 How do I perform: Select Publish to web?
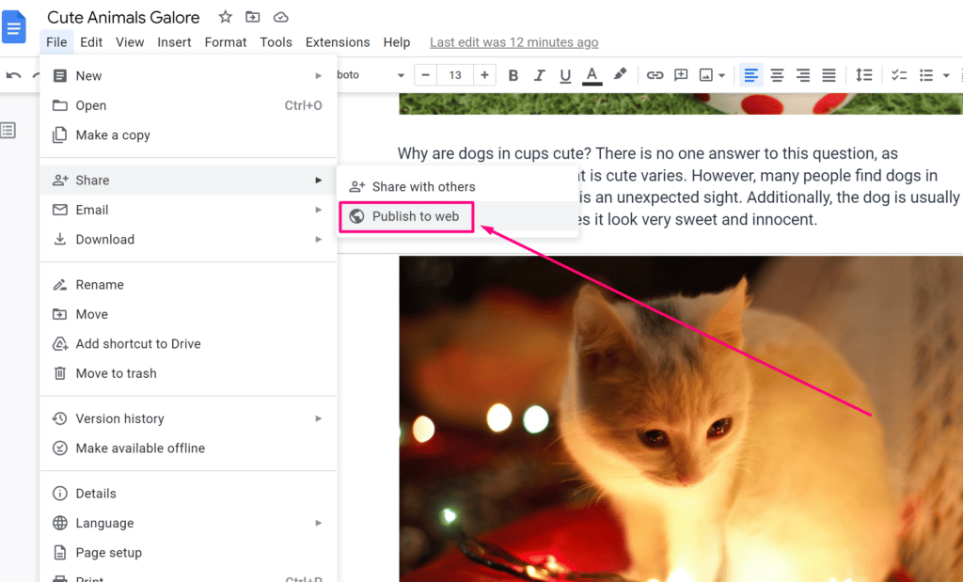click(x=458, y=216)
